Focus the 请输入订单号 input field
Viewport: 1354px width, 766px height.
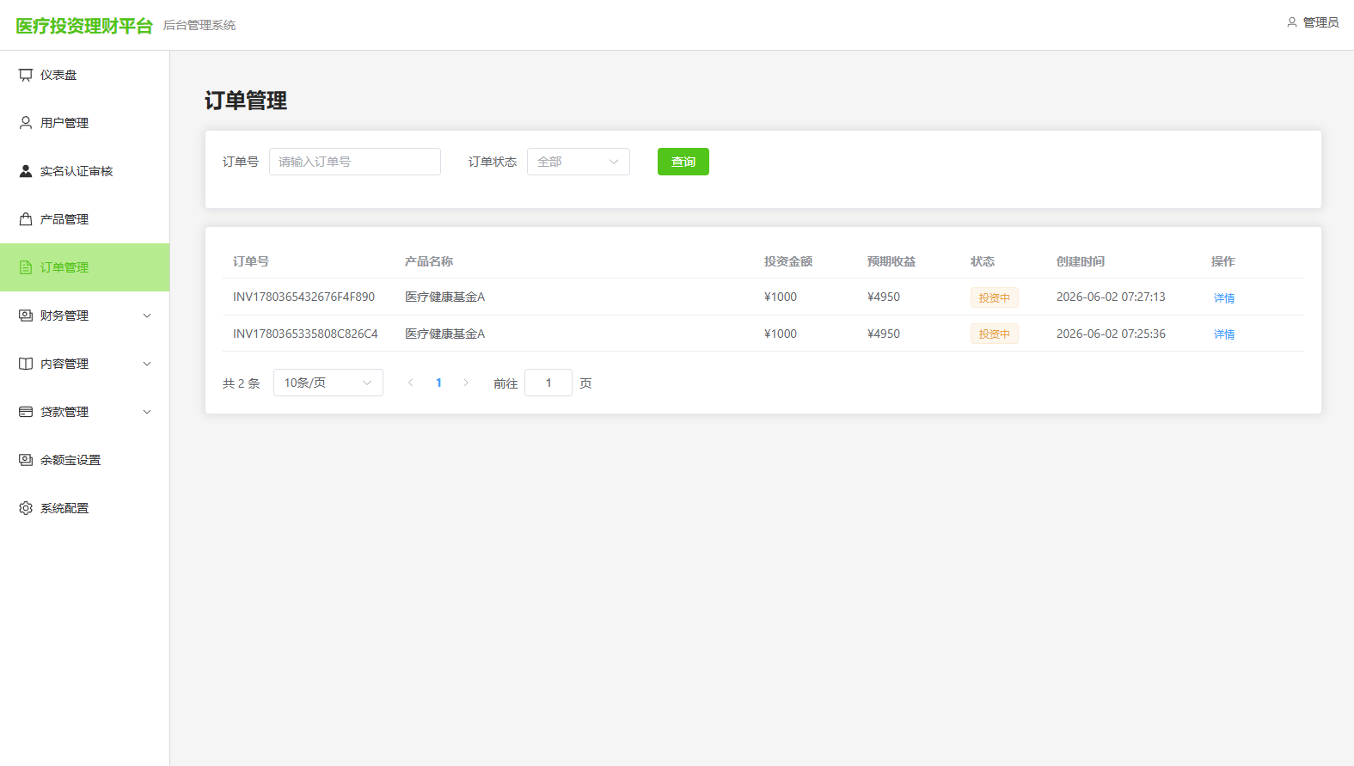[x=355, y=162]
